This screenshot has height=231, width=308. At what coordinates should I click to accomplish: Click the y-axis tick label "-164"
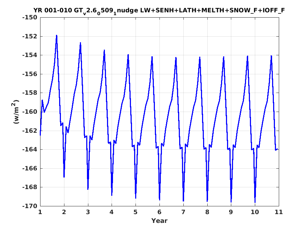point(30,150)
